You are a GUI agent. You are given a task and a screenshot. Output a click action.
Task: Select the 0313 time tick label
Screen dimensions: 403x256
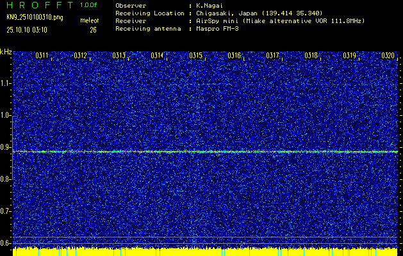(119, 56)
